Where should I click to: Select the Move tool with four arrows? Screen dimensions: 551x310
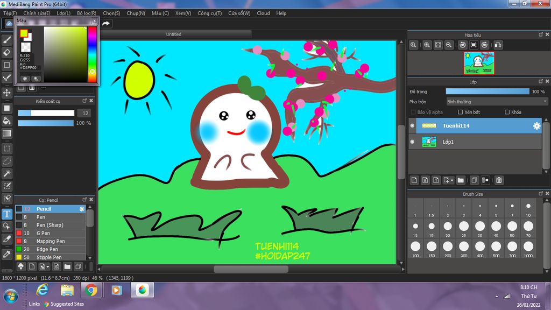pos(6,93)
